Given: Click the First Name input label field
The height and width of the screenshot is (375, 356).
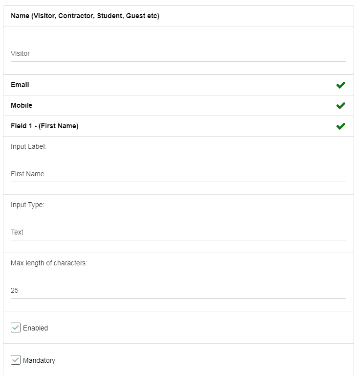Looking at the screenshot, I should click(x=178, y=174).
